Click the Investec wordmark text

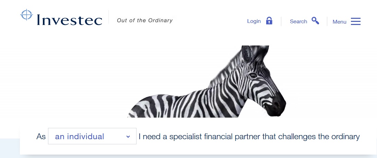[x=69, y=19]
